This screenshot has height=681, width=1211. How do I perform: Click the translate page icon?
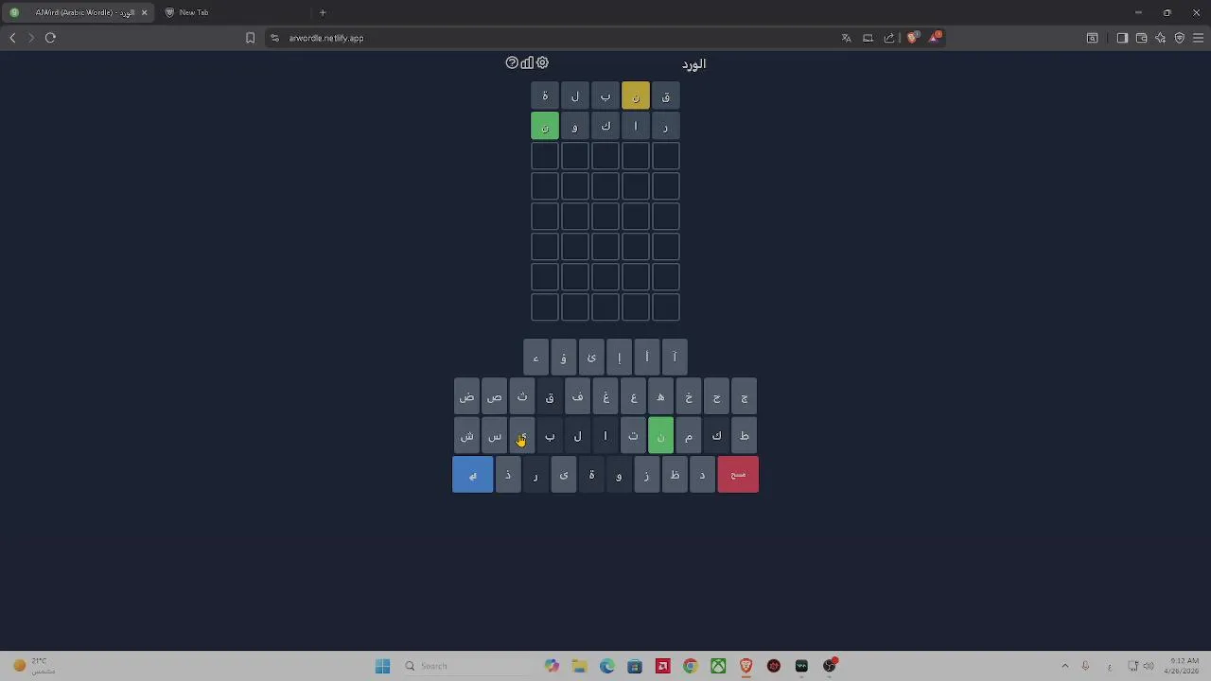(x=846, y=38)
